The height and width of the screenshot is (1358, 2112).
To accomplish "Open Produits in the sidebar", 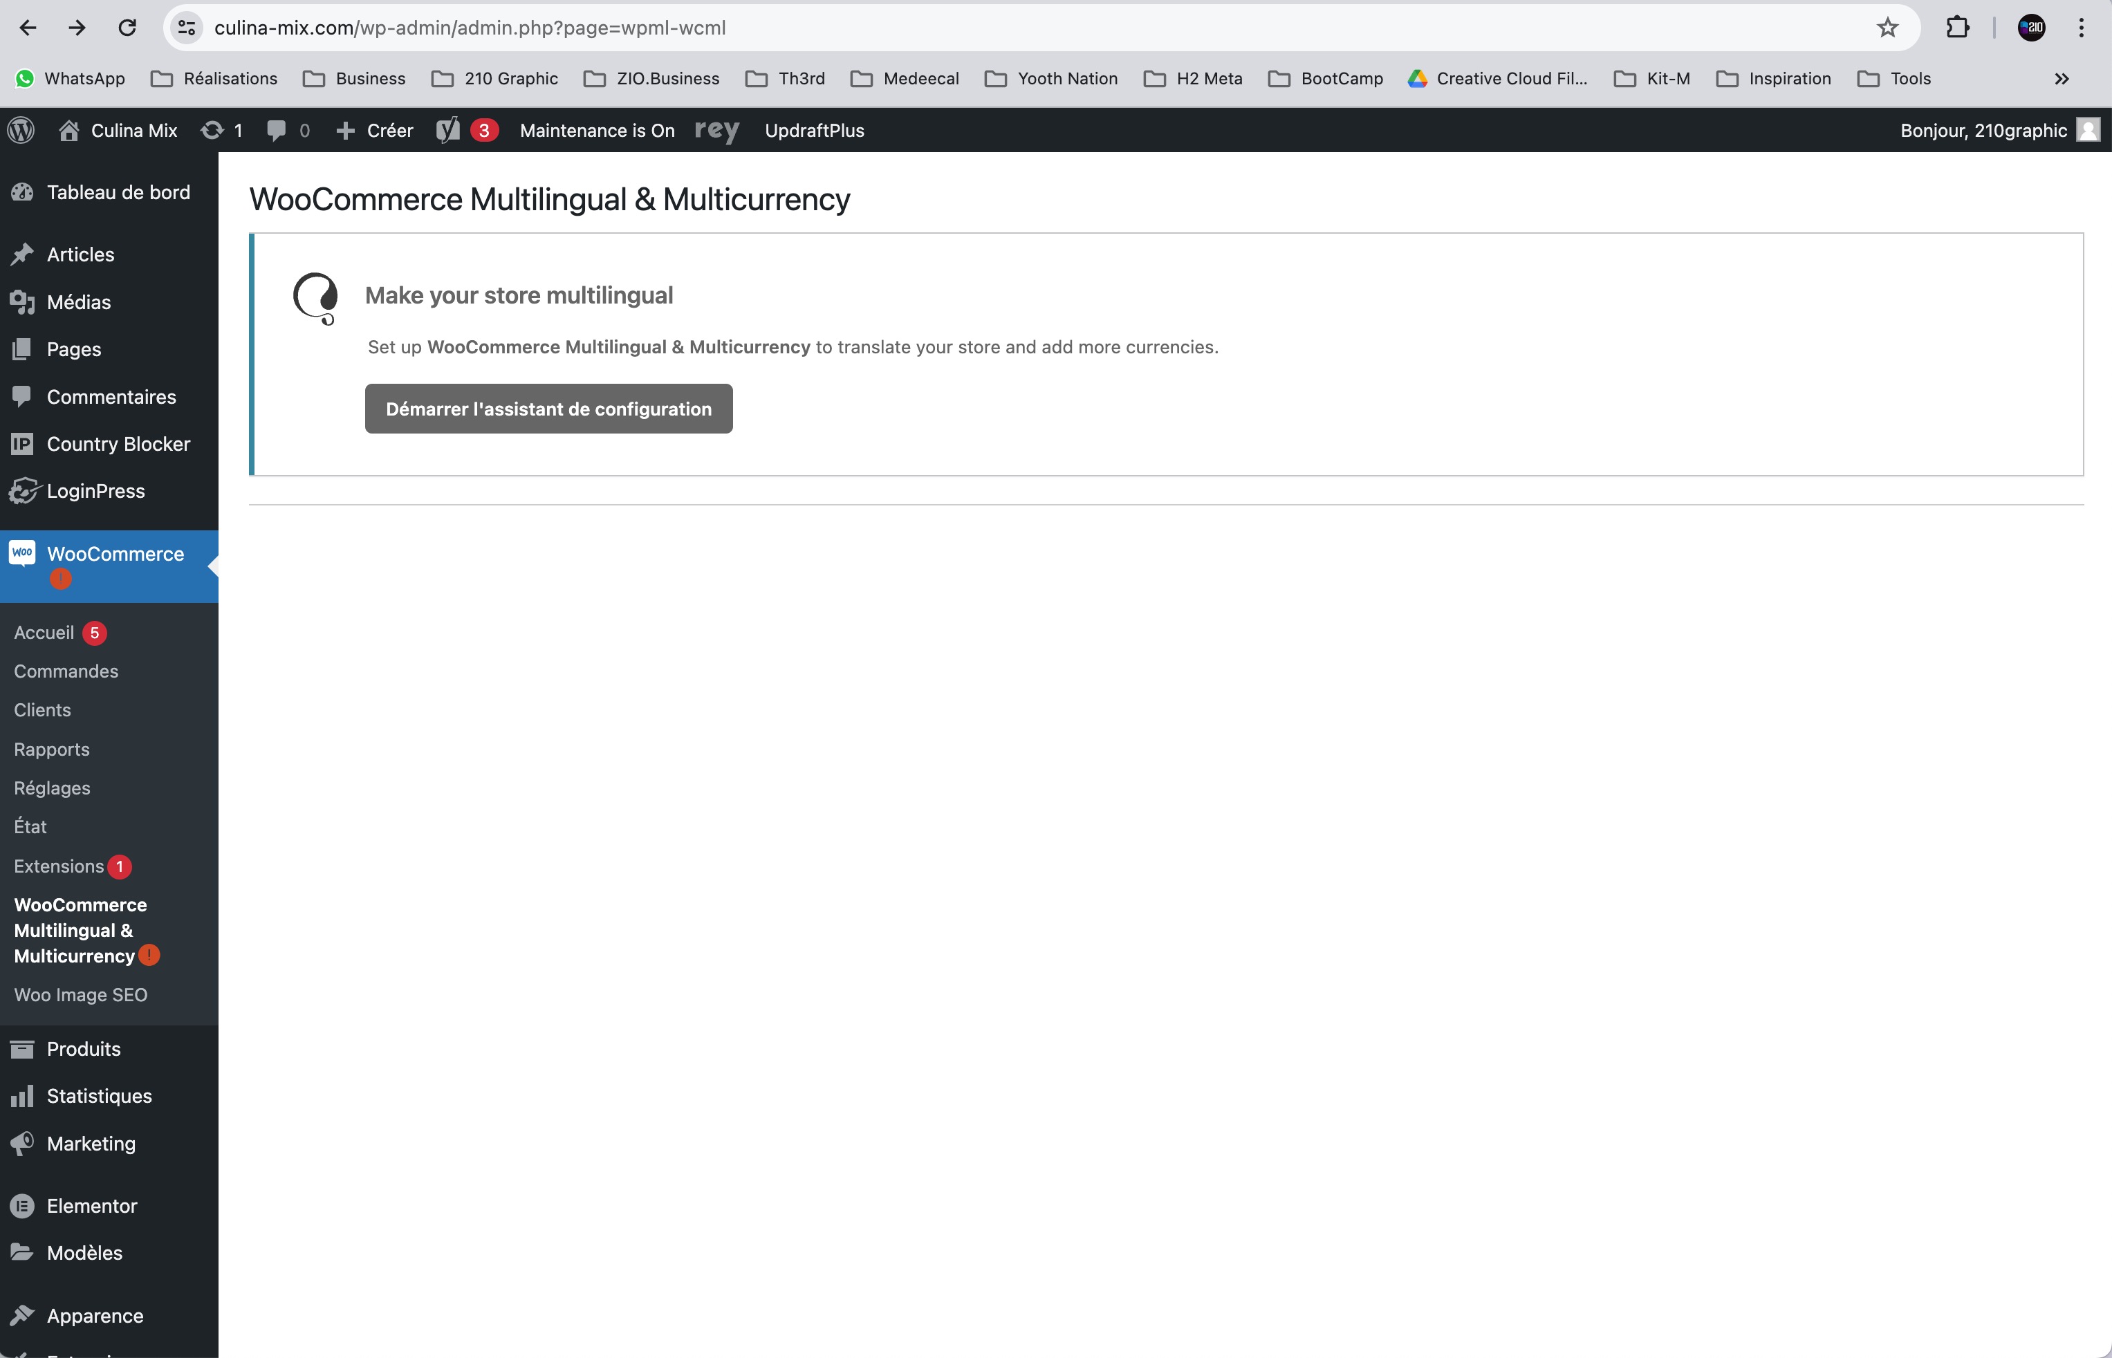I will (109, 1050).
